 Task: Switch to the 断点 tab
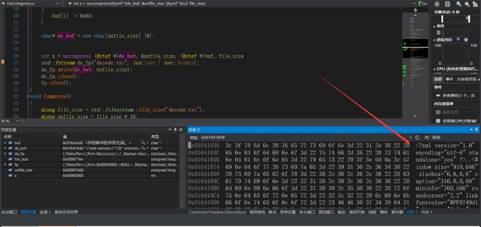point(273,212)
